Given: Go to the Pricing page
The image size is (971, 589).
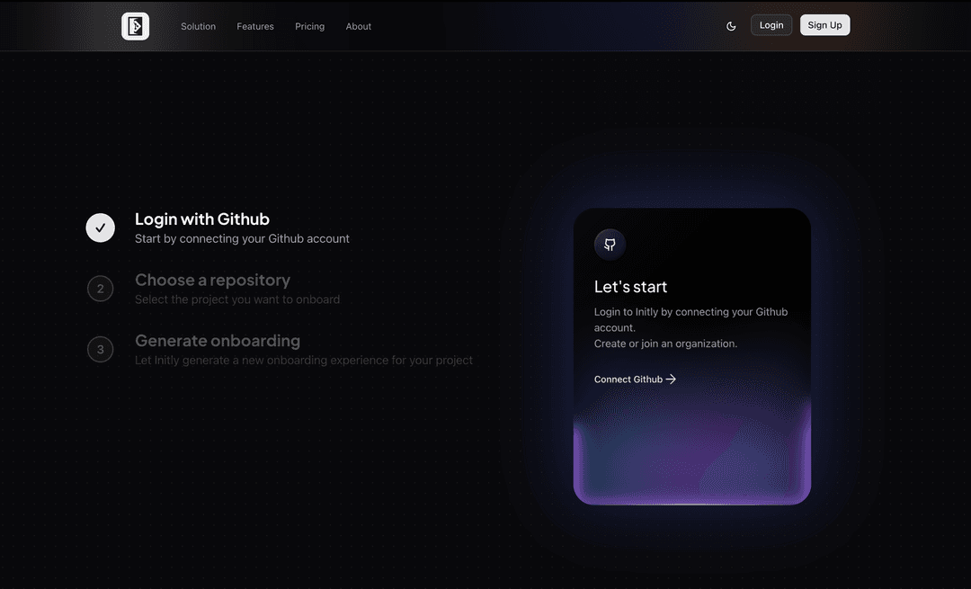Looking at the screenshot, I should click(309, 27).
